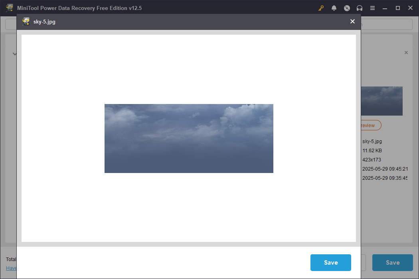Click the search field at top right
This screenshot has width=419, height=279.
click(x=386, y=24)
